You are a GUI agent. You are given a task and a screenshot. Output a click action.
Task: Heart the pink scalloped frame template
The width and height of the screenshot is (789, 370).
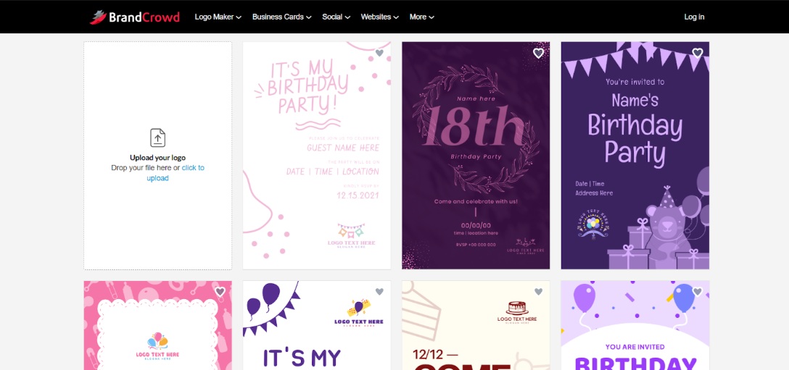(220, 292)
